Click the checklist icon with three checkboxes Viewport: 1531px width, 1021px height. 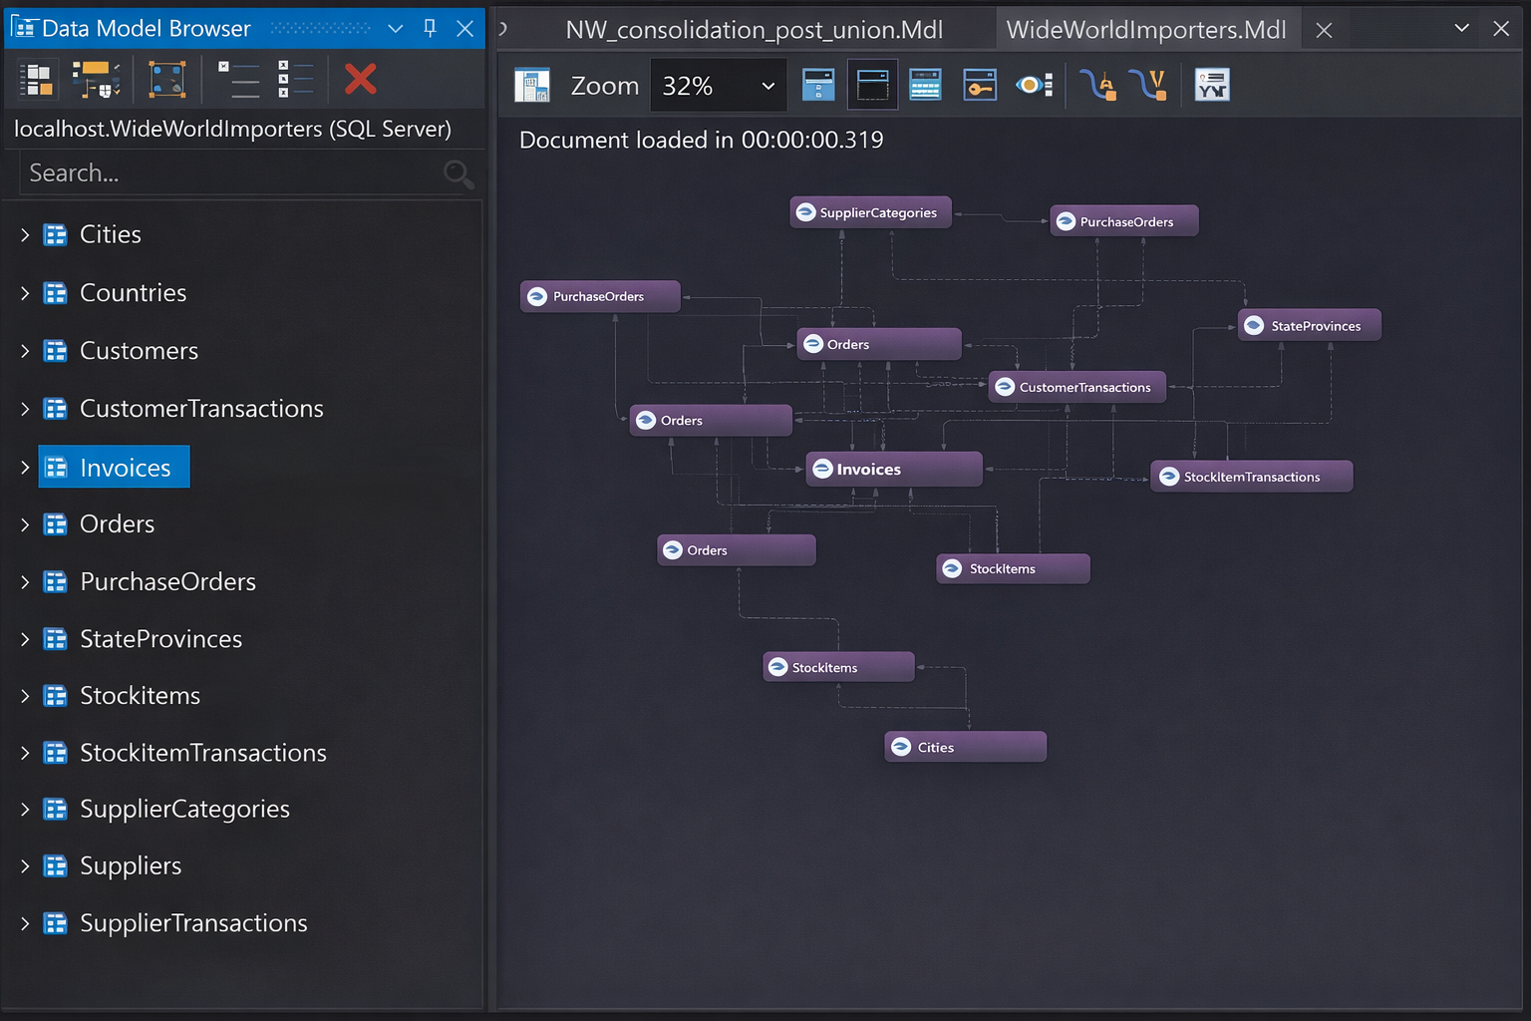tap(296, 80)
